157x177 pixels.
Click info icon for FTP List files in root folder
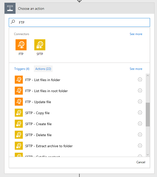(140, 91)
